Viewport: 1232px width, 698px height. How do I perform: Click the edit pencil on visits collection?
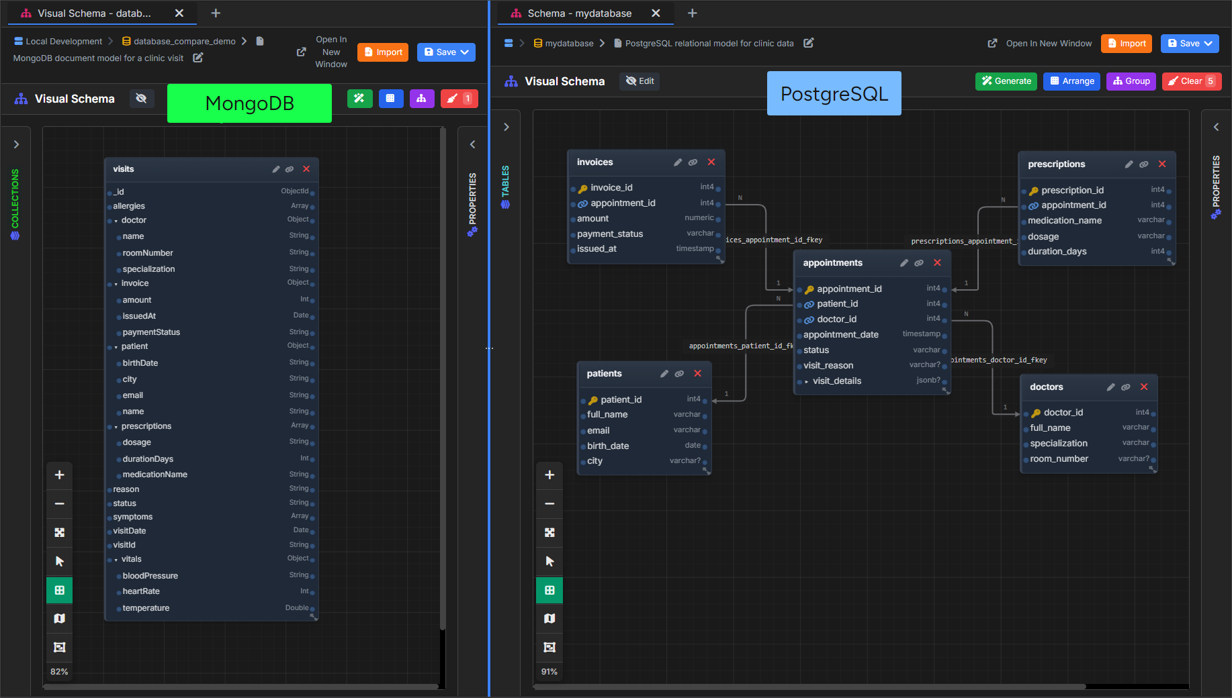(x=275, y=169)
